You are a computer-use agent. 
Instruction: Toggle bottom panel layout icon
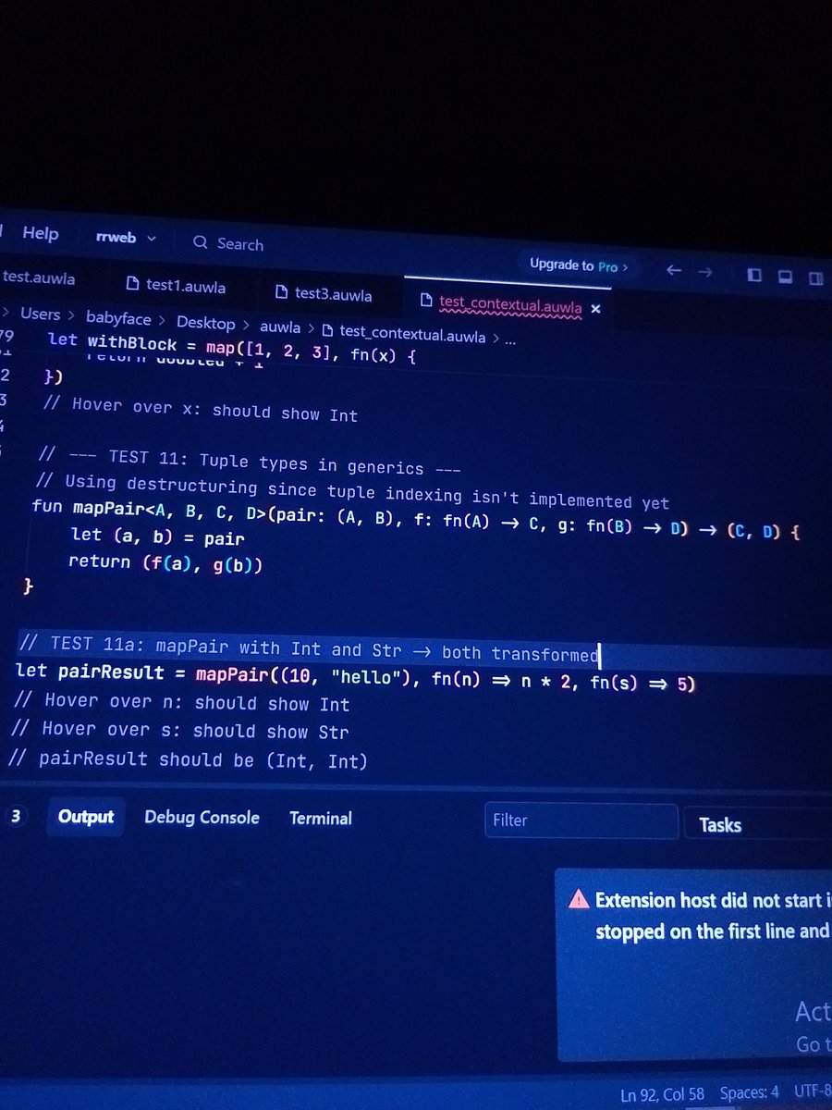[784, 277]
